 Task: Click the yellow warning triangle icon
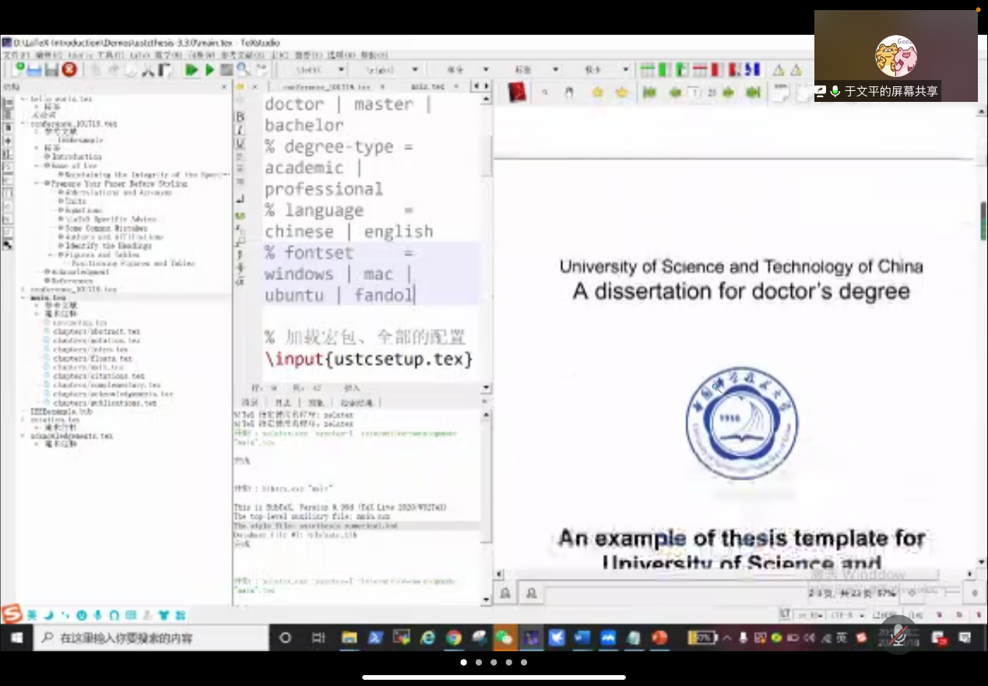(778, 71)
